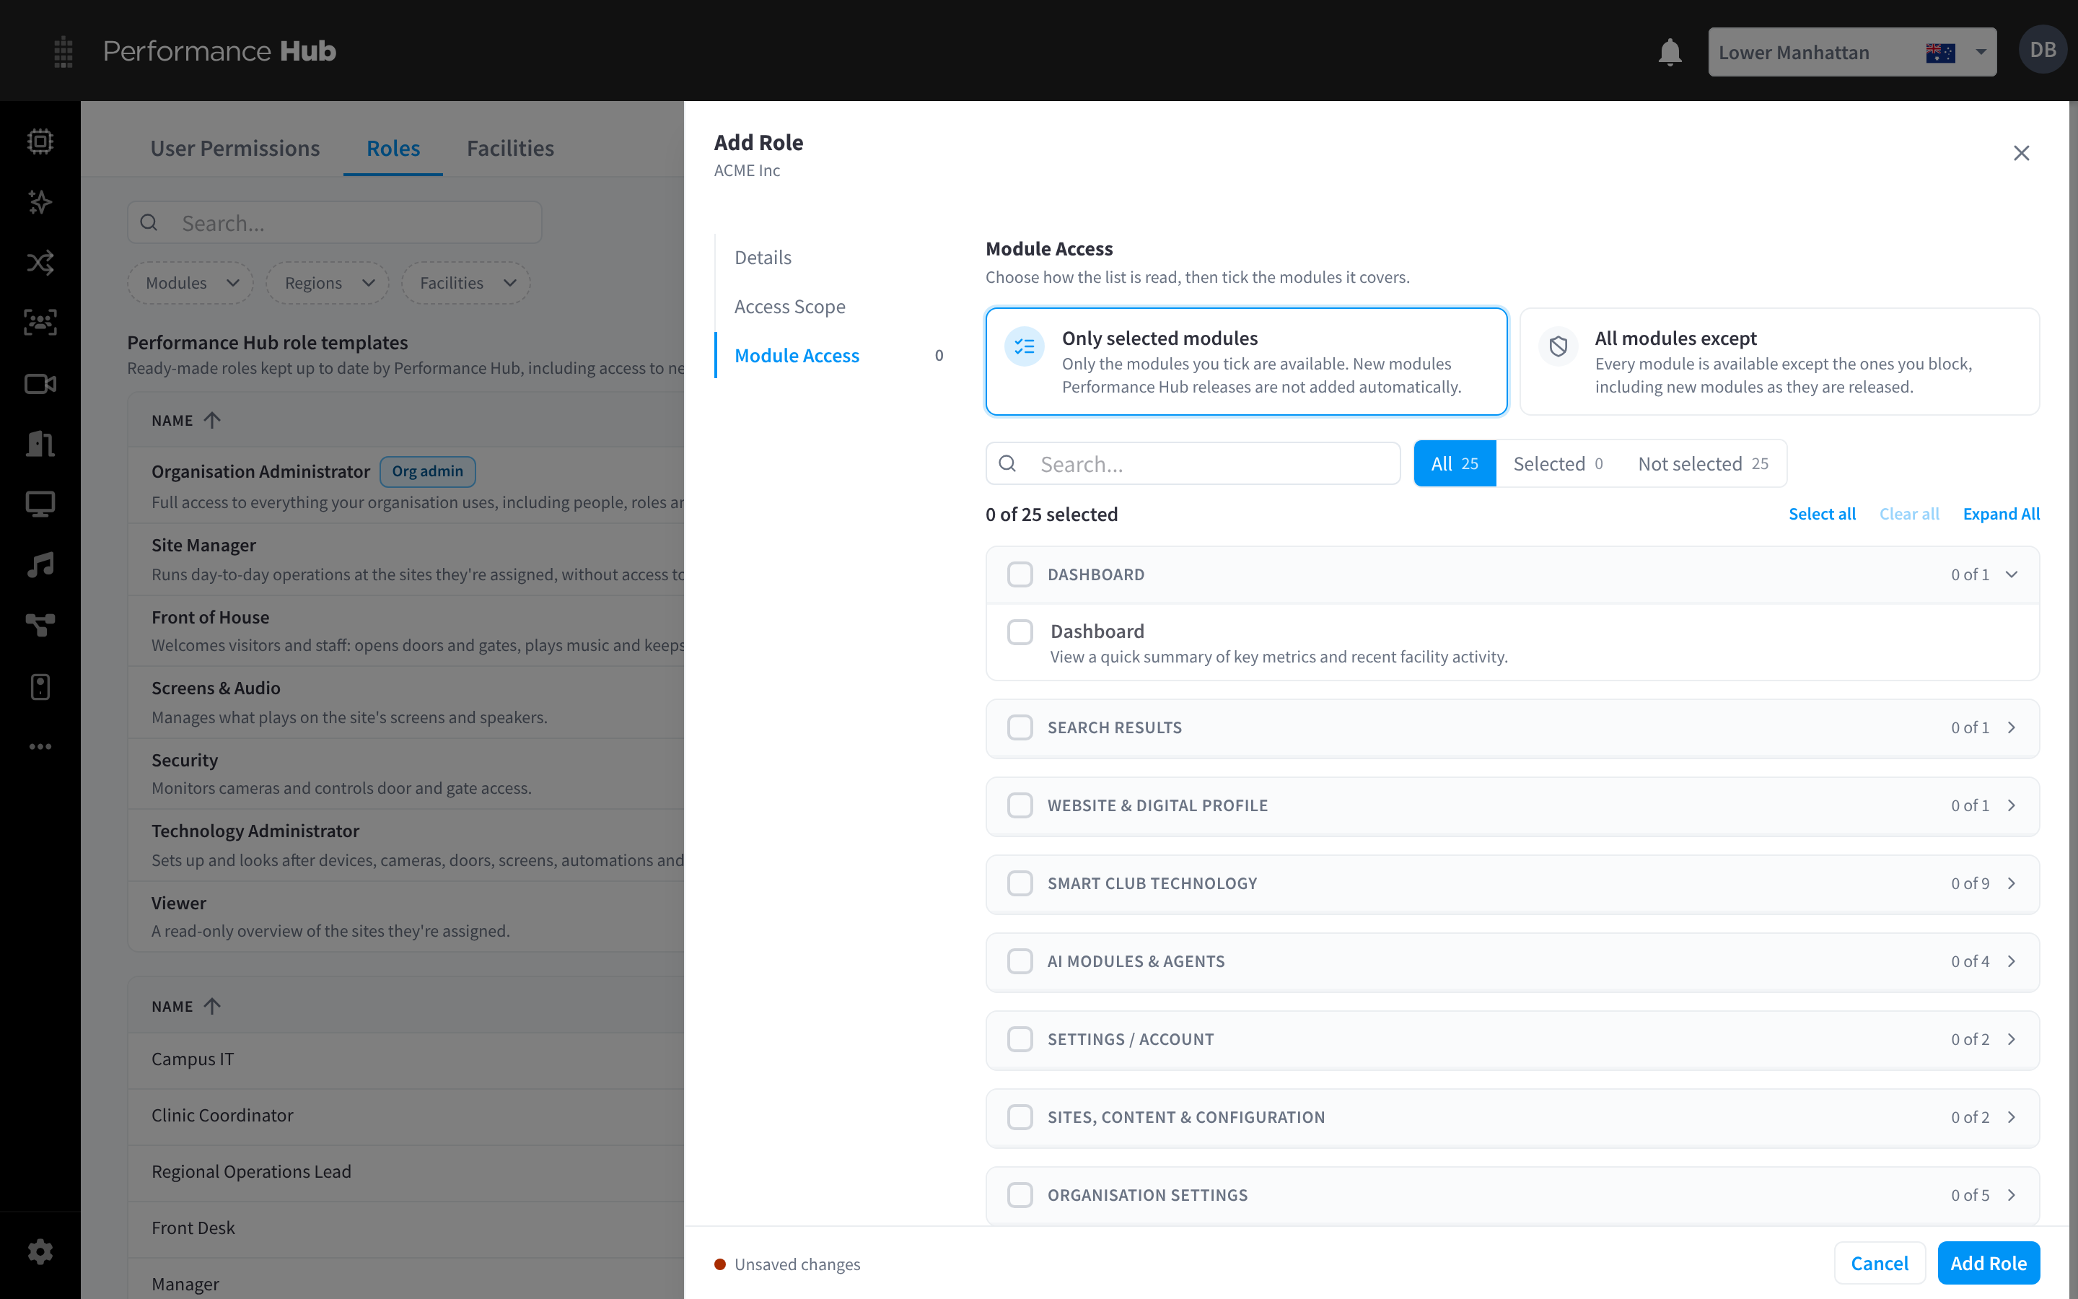Tick the DASHBOARD group checkbox
The image size is (2078, 1299).
(1020, 574)
